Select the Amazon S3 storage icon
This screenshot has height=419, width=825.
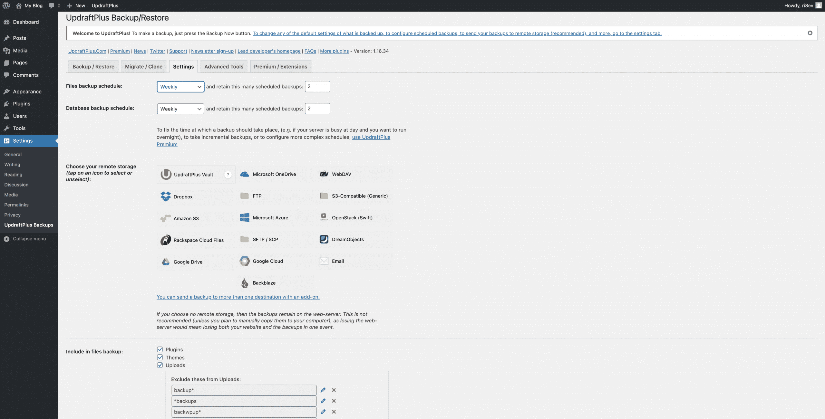[x=166, y=218]
